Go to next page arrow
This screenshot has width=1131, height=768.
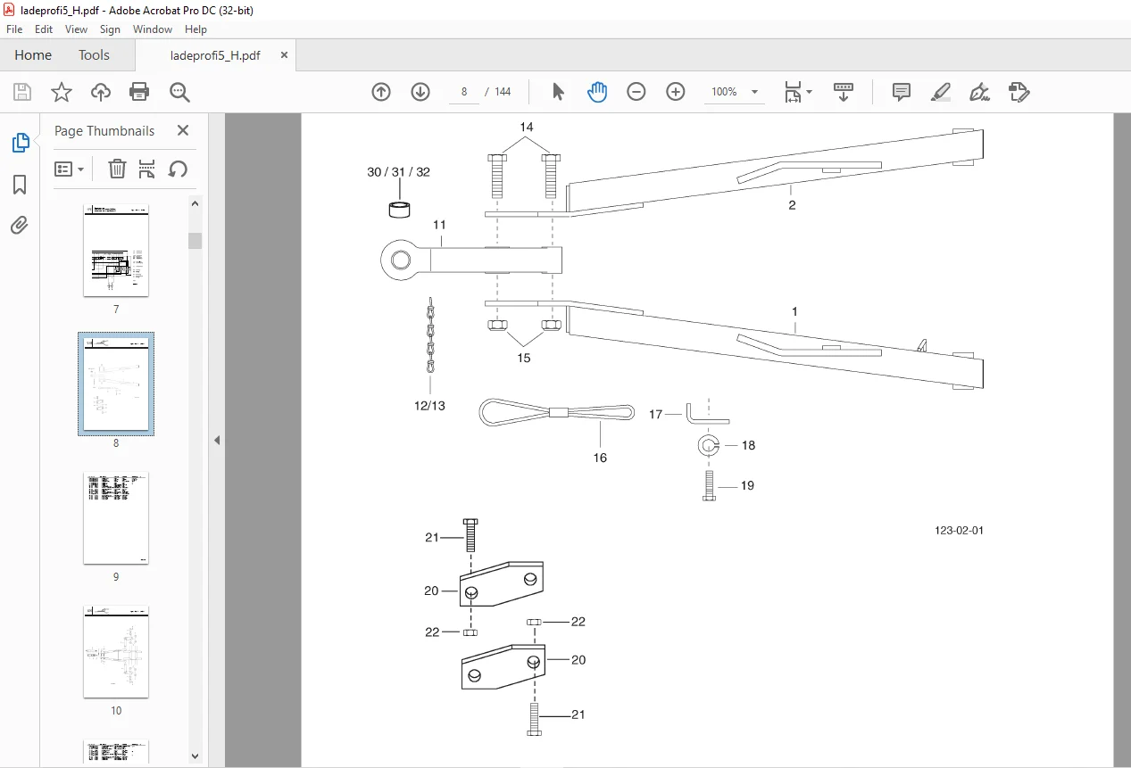(x=420, y=92)
